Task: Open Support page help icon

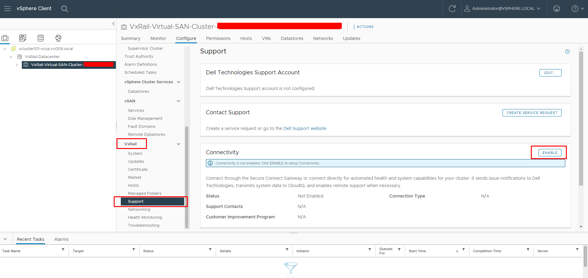Action: (x=567, y=52)
